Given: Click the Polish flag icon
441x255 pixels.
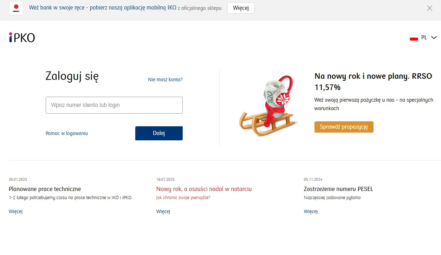Looking at the screenshot, I should point(414,38).
